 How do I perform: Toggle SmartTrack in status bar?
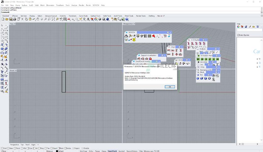(112, 151)
